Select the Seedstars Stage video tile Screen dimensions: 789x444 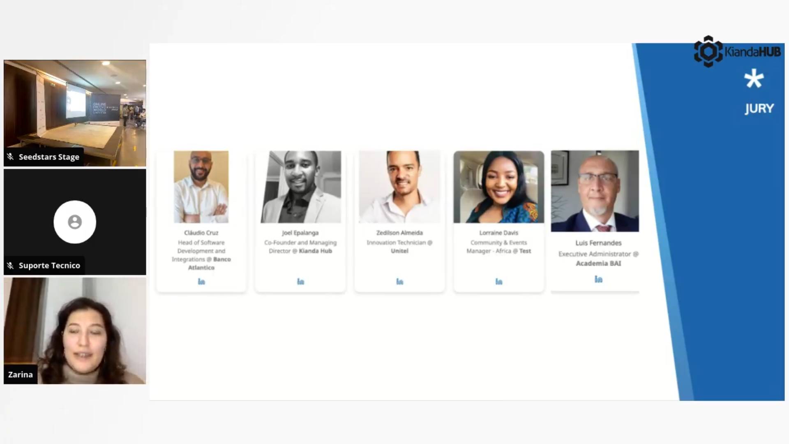pyautogui.click(x=75, y=113)
